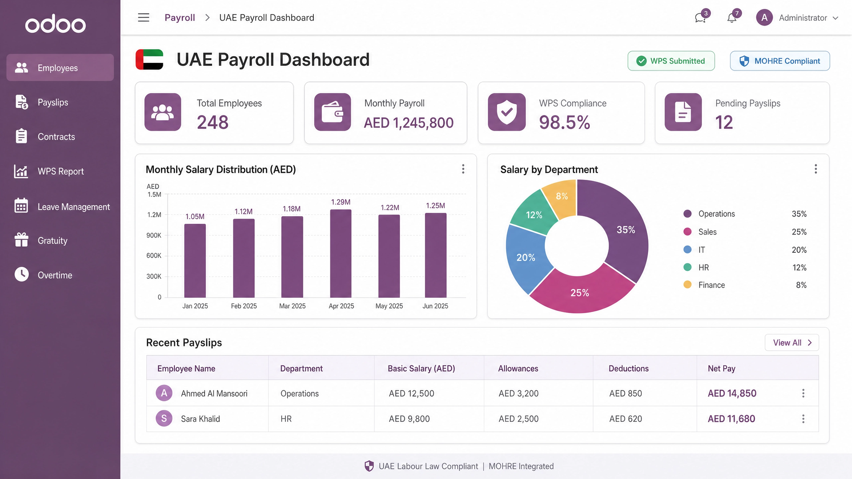
Task: Click AED 1,245,800 monthly payroll value
Action: (408, 123)
